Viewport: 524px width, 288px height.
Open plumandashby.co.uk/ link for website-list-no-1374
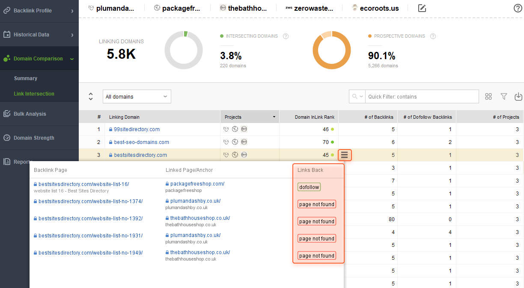pos(195,201)
